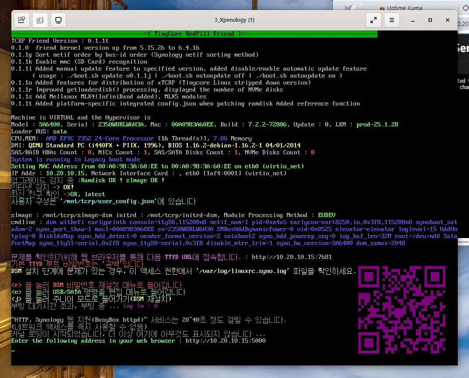Toggle fullscreen using the expand arrows icon
The image size is (469, 378).
pos(373,20)
